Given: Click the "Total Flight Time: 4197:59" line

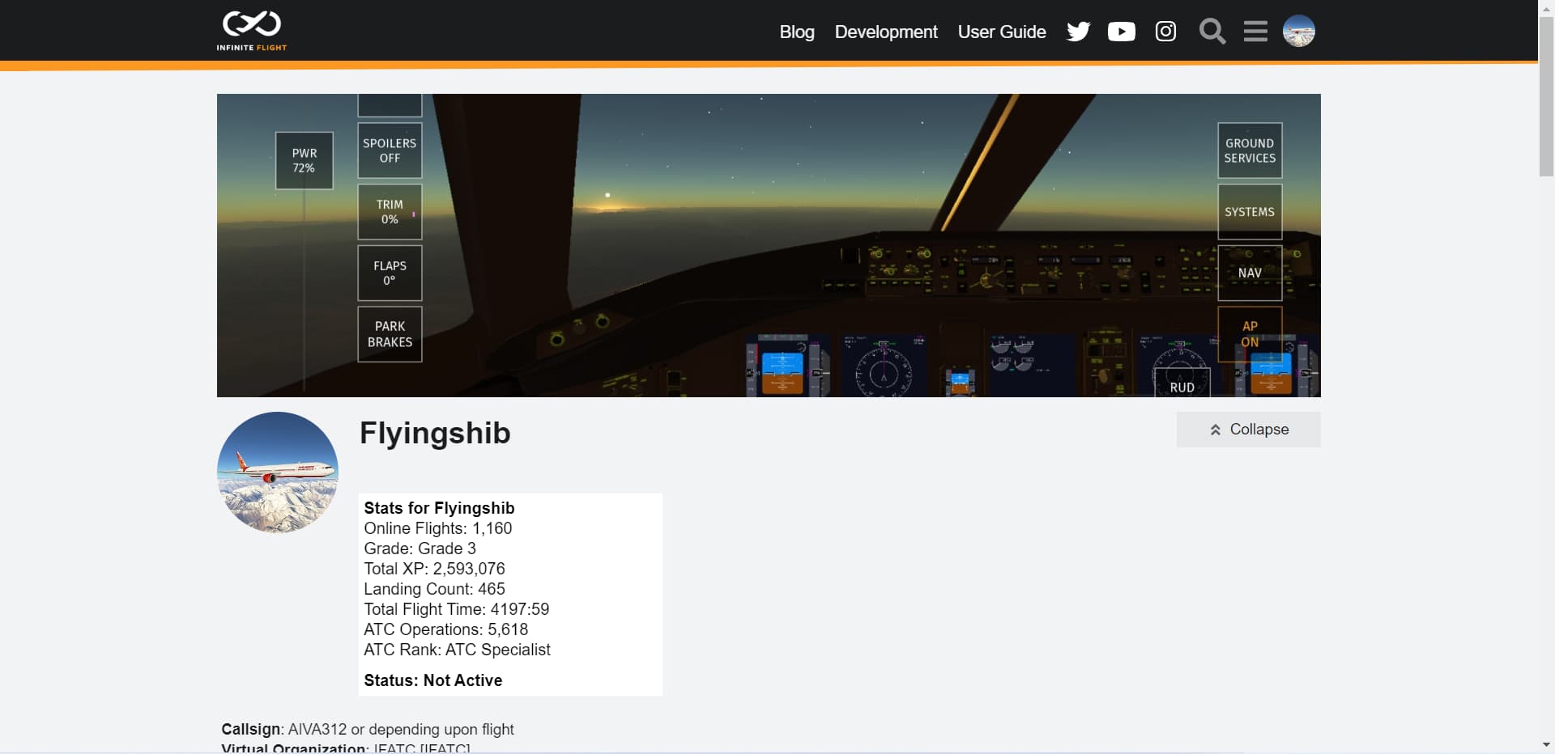Looking at the screenshot, I should 457,609.
